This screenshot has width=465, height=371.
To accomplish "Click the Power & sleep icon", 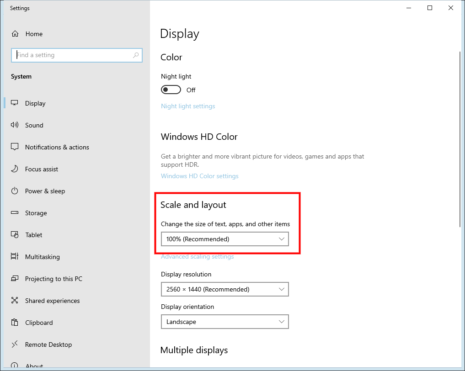I will pyautogui.click(x=15, y=191).
